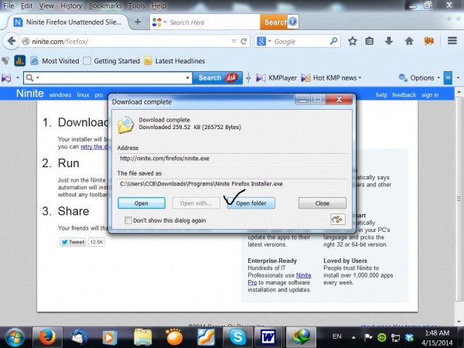Open Most Visited bookmarks folder
Image resolution: width=464 pixels, height=348 pixels.
click(55, 61)
